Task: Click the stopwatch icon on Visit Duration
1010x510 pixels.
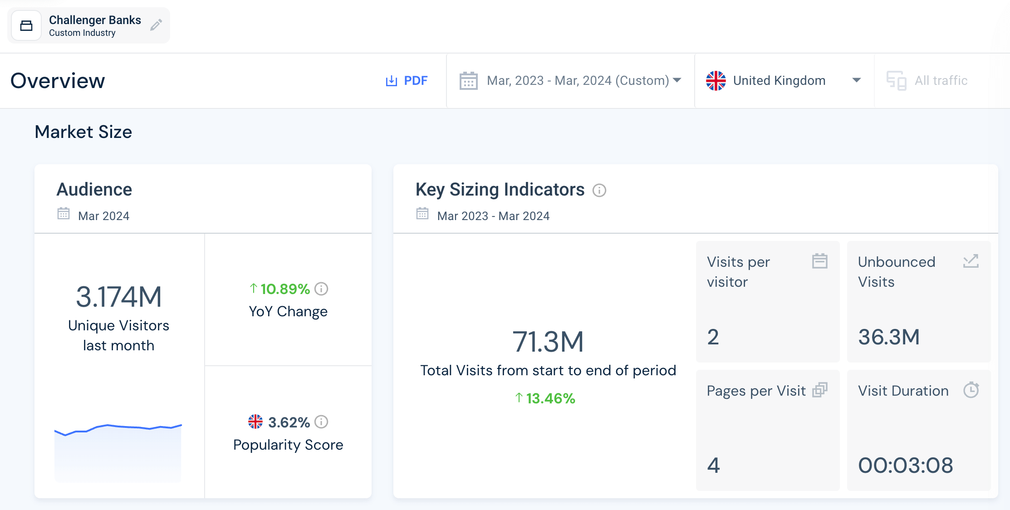Action: click(971, 389)
